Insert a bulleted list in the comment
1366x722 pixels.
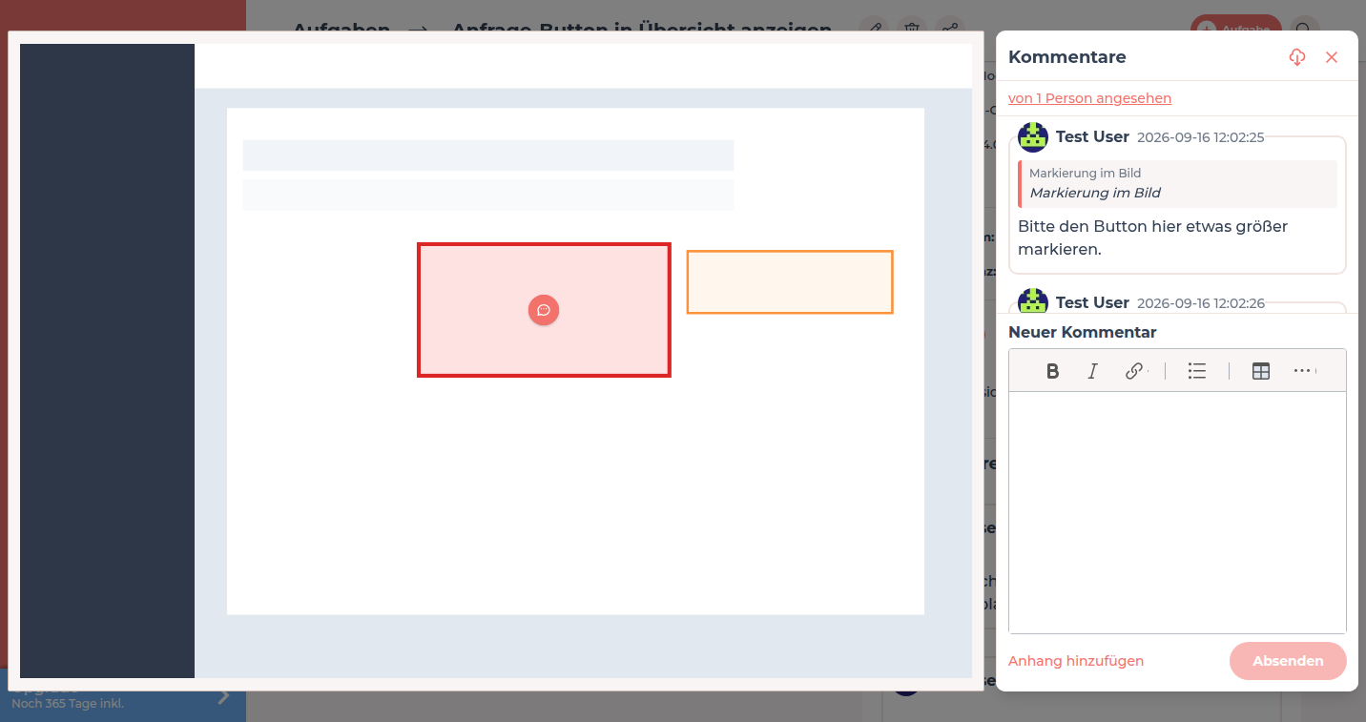1197,371
